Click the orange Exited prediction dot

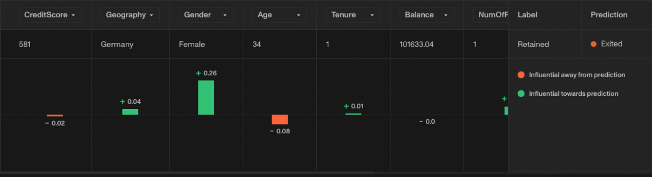pos(593,44)
